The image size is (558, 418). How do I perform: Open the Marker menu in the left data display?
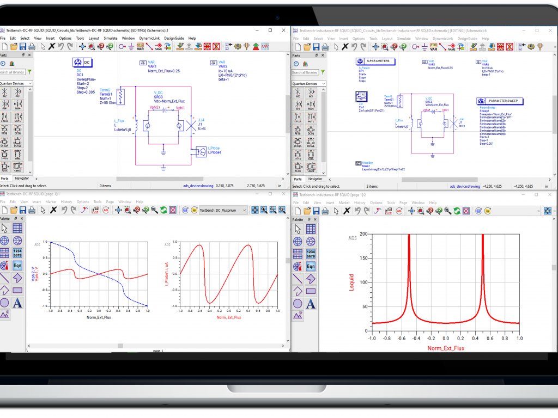click(50, 202)
